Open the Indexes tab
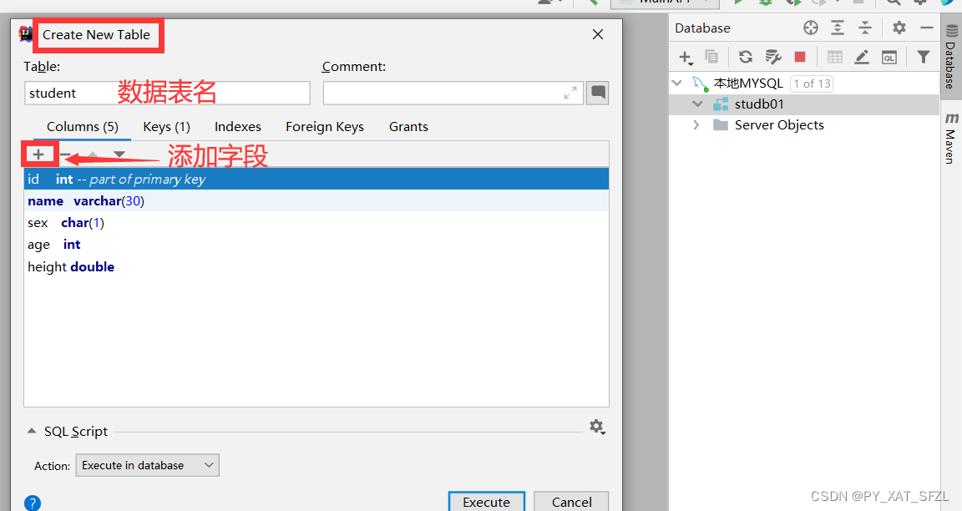The height and width of the screenshot is (511, 962). 237,127
